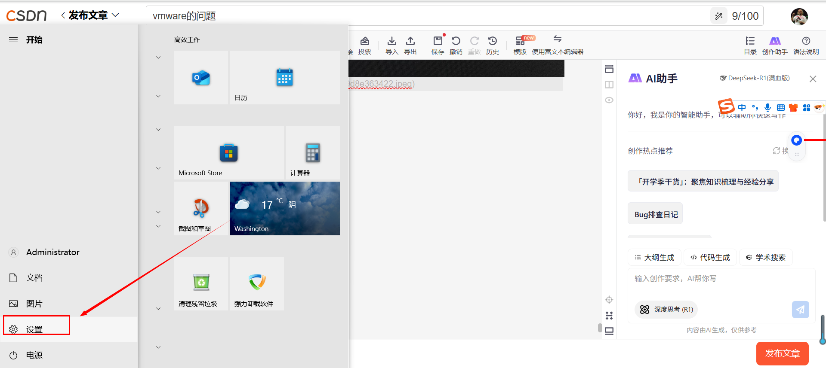Click the Sogou S input-method logo
The image size is (826, 368).
coord(726,106)
